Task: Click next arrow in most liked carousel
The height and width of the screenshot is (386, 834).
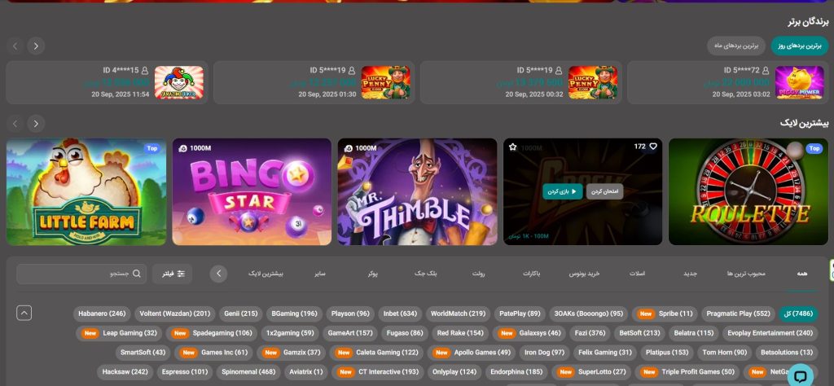Action: pyautogui.click(x=36, y=123)
